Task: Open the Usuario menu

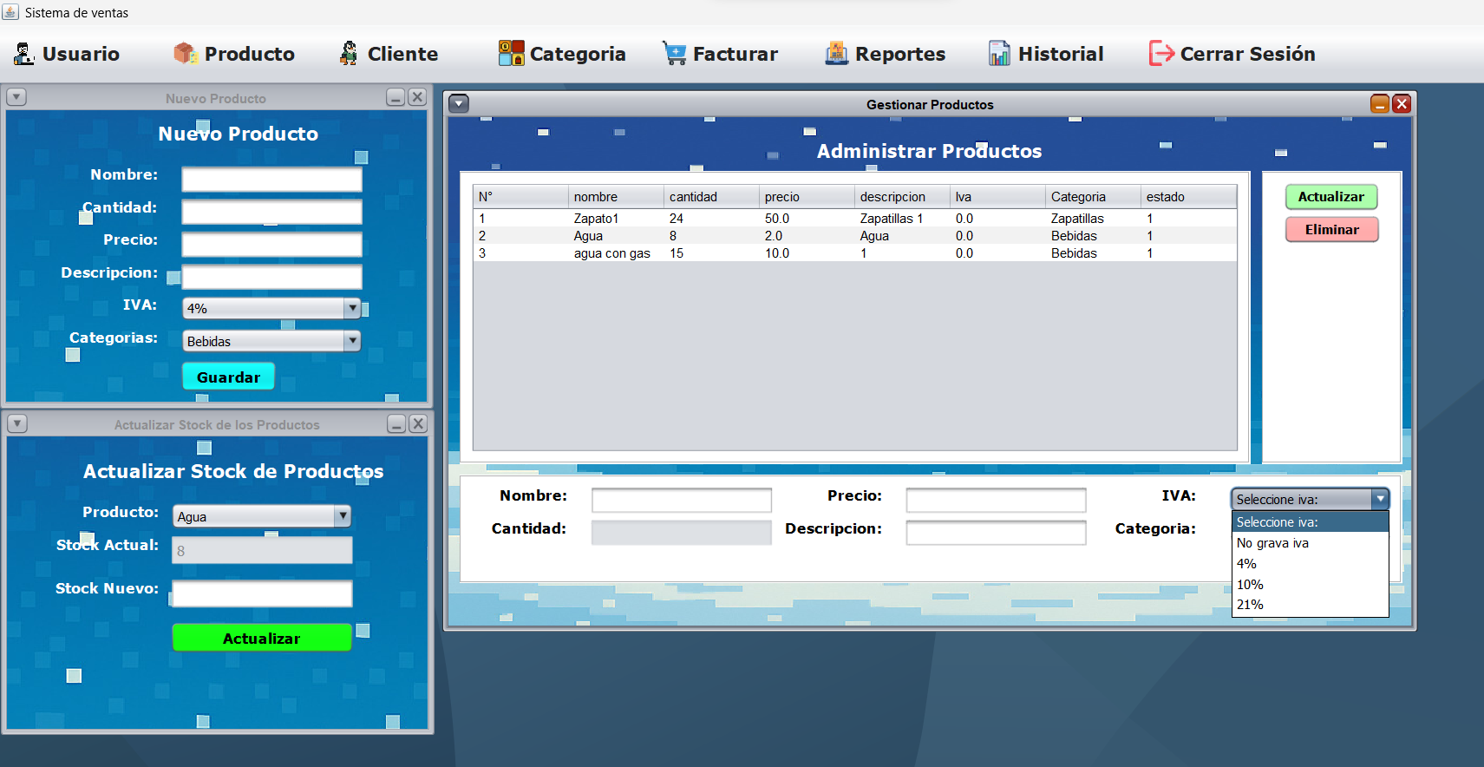Action: [x=67, y=54]
